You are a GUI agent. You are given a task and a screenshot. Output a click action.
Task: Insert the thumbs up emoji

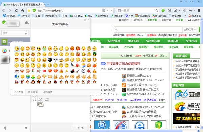tap(39, 77)
